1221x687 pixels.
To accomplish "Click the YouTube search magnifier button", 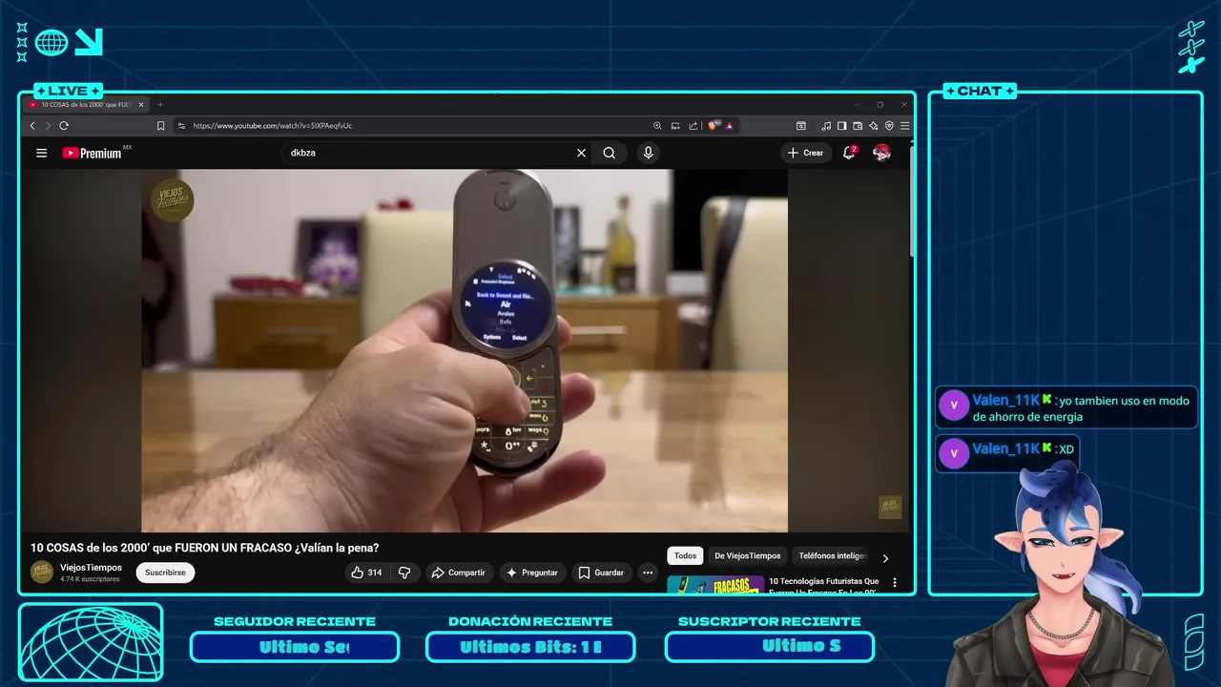I will pyautogui.click(x=609, y=153).
